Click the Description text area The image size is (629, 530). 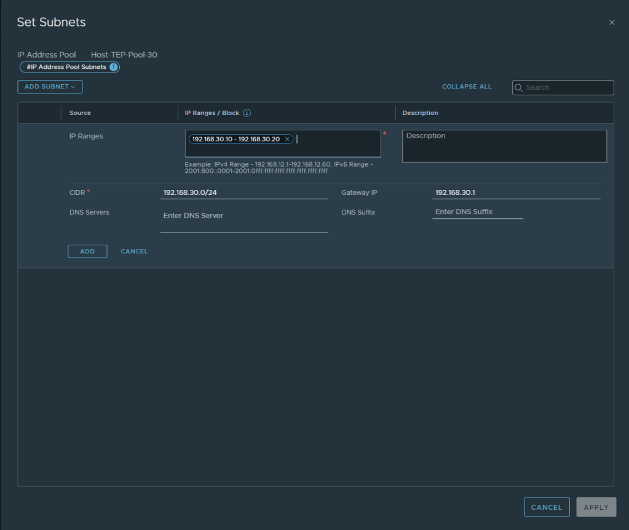pos(504,146)
